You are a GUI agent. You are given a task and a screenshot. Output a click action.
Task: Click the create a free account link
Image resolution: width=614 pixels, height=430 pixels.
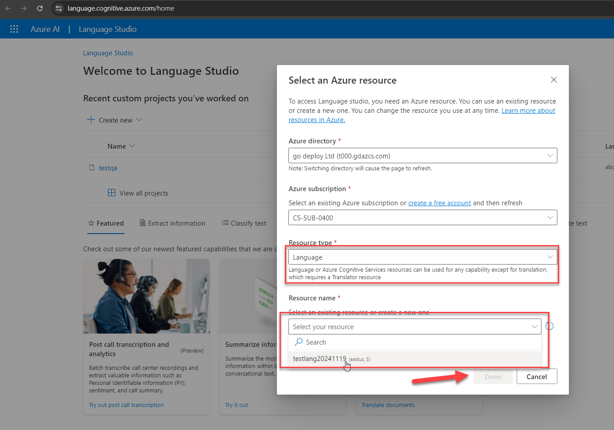439,203
